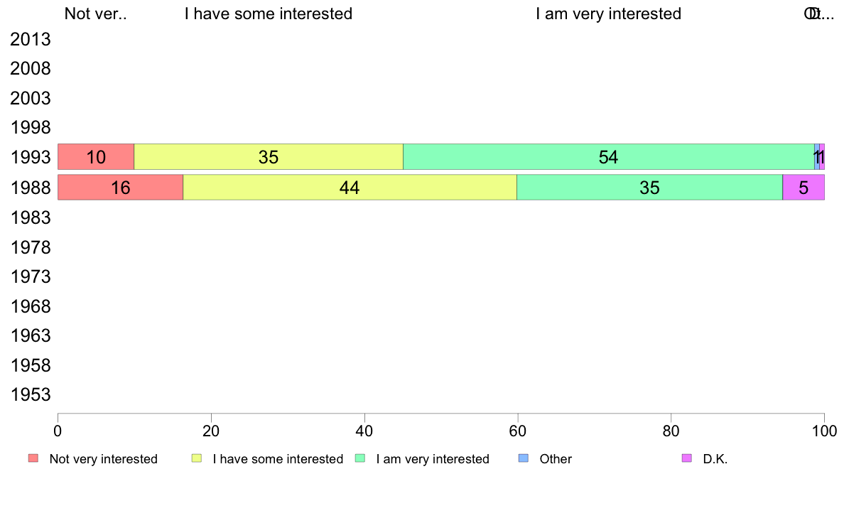Select the 1988 red segment labeled 16
The height and width of the screenshot is (523, 844).
121,188
